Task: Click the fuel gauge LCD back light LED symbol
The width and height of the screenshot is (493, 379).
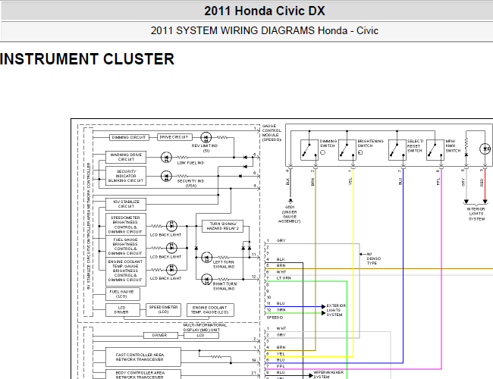Action: (171, 248)
